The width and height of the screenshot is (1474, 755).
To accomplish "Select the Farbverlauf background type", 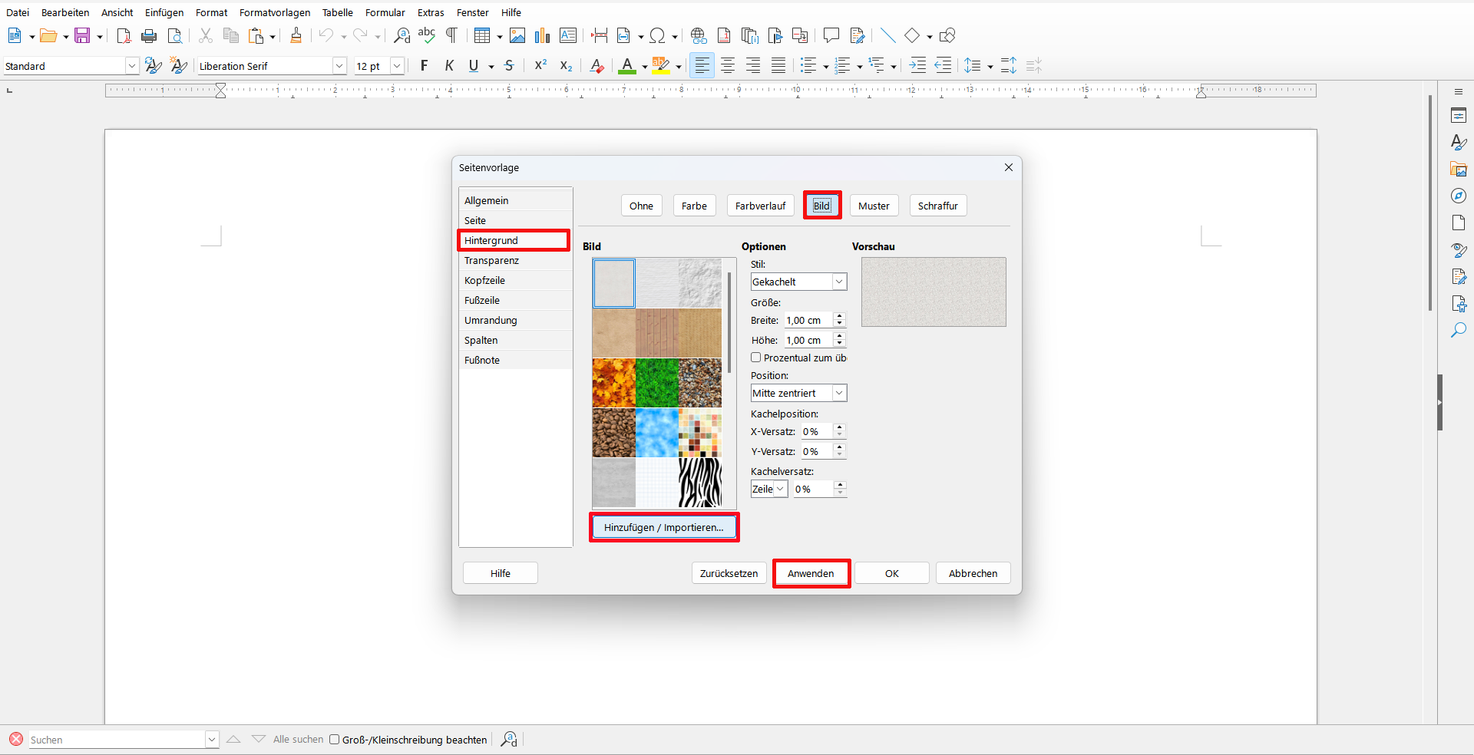I will [x=760, y=206].
